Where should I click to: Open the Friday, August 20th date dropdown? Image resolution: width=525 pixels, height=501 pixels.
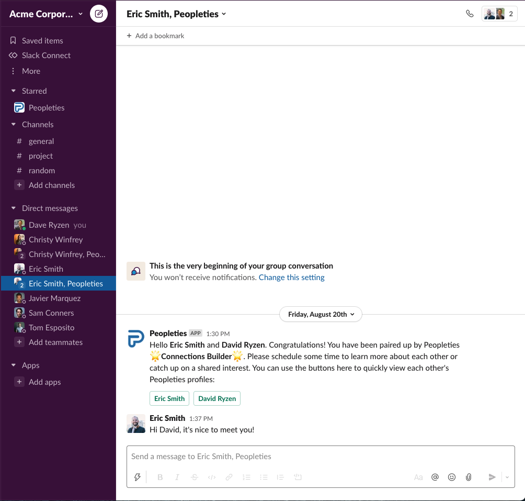(x=321, y=314)
